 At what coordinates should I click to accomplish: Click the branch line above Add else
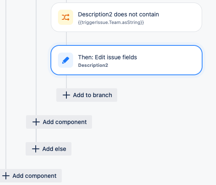[36, 135]
